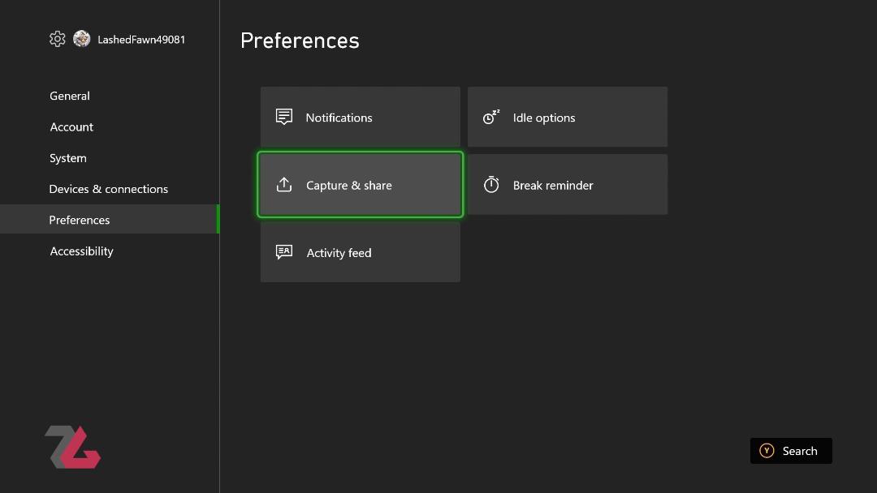Click the Idle options sleep clock icon

click(491, 117)
